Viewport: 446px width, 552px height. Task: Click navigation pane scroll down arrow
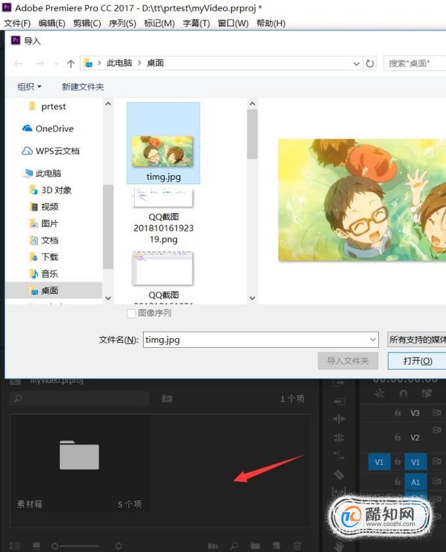tap(108, 298)
